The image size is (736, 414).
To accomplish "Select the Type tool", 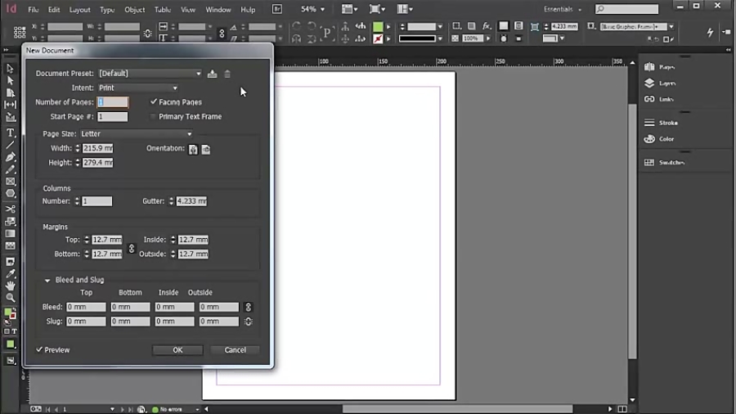I will [10, 133].
